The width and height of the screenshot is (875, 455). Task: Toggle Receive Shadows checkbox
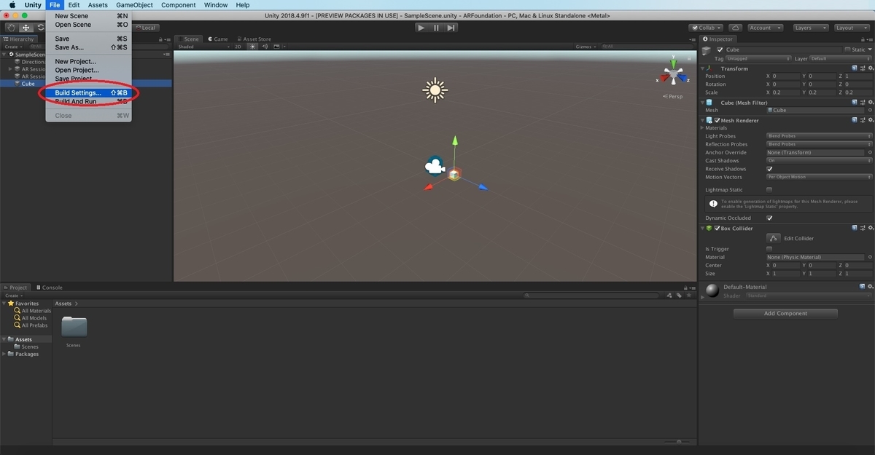tap(769, 169)
